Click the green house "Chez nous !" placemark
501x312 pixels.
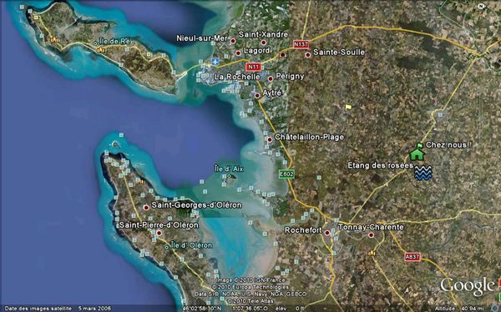click(x=417, y=152)
